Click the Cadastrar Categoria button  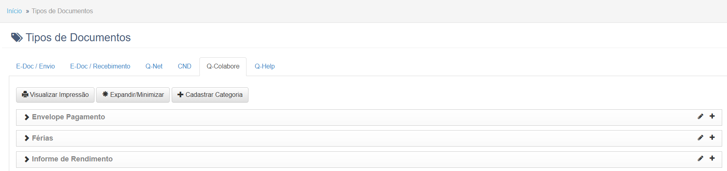(210, 95)
